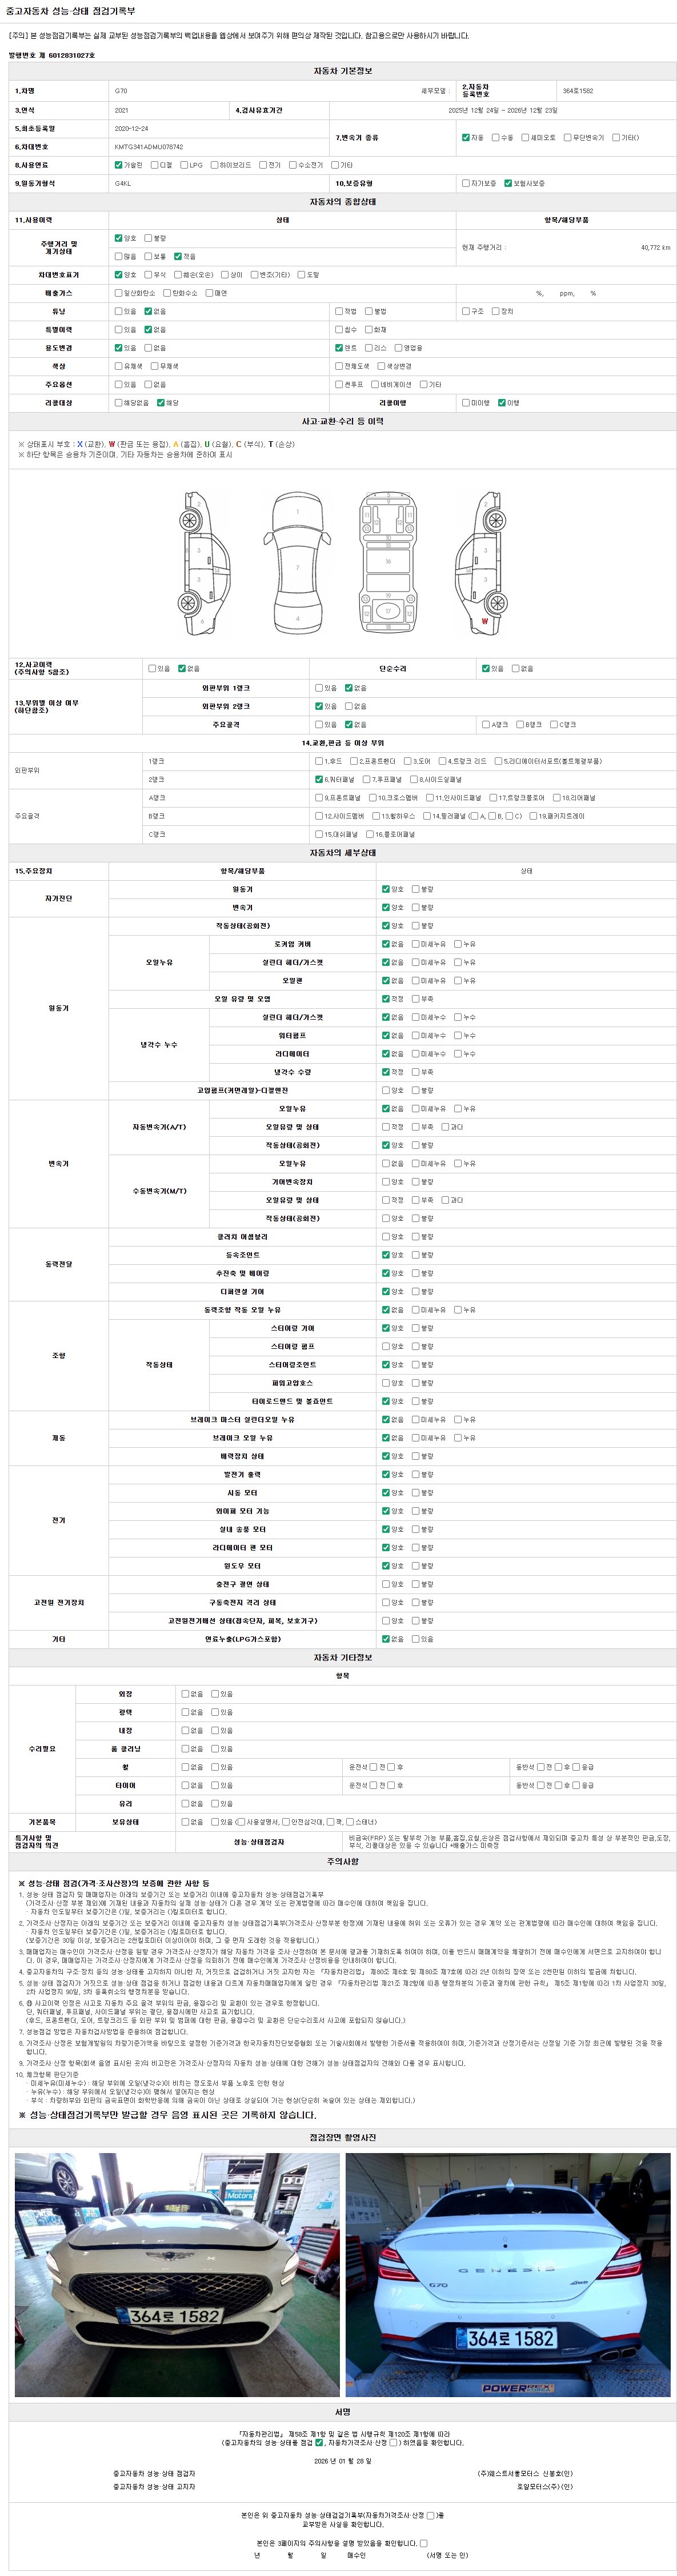Viewport: 677px width, 2576px height.
Task: Check the 하이브리드 fuel checkbox
Action: pyautogui.click(x=214, y=165)
